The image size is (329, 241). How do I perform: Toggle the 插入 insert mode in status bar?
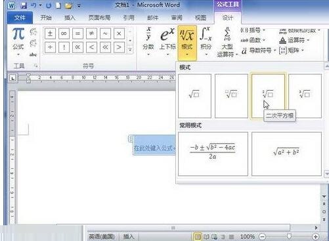pyautogui.click(x=129, y=236)
